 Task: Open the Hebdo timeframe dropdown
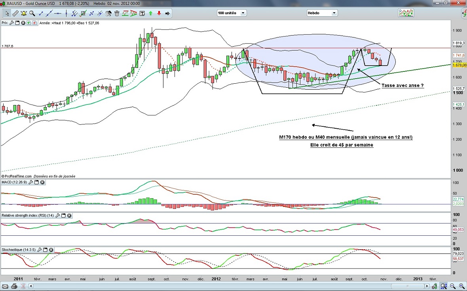322,13
